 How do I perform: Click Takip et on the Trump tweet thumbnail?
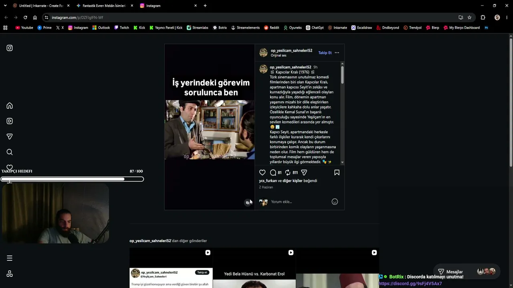point(202,272)
